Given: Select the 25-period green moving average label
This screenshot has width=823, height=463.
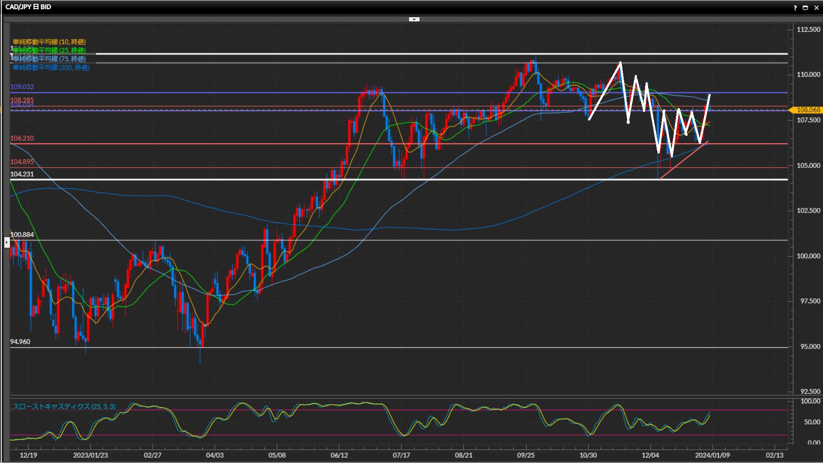Looking at the screenshot, I should click(49, 50).
